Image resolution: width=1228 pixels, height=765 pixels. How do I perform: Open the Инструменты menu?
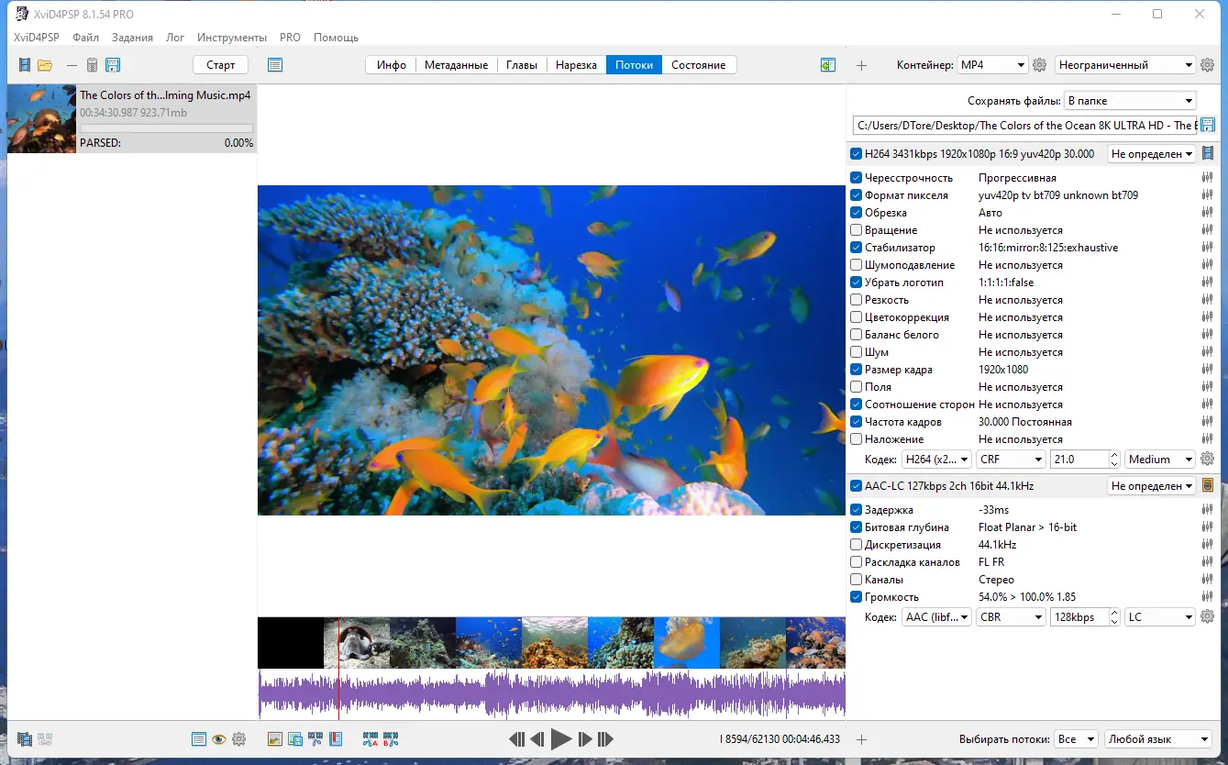coord(232,38)
